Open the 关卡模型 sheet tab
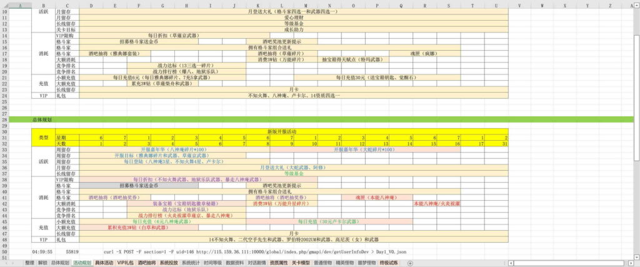The width and height of the screenshot is (640, 267). click(301, 263)
